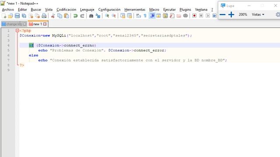The image size is (280, 157).
Task: Zoom out of text with toolbar icon
Action: click(114, 16)
